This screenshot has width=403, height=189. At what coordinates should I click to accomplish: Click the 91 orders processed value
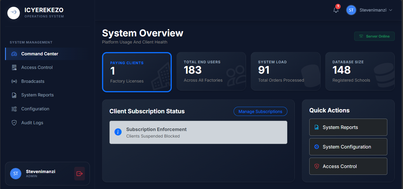tap(264, 70)
